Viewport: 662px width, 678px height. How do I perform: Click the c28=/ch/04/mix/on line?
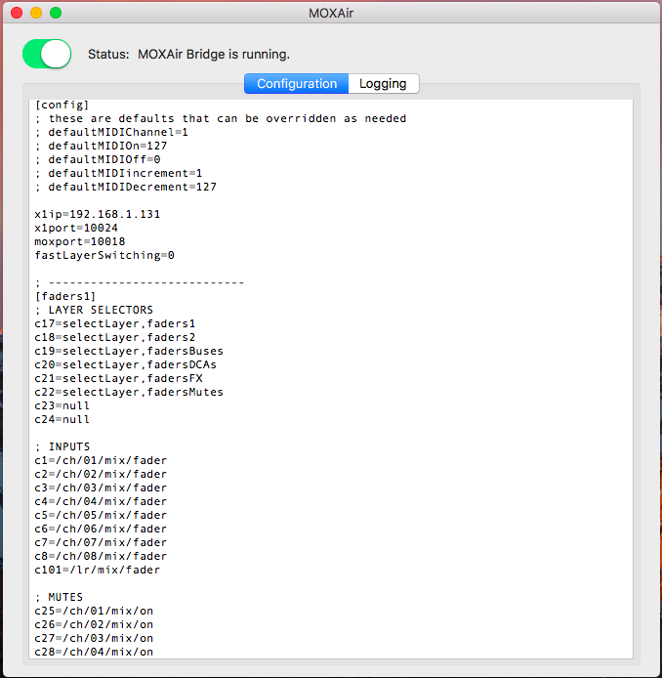coord(94,652)
